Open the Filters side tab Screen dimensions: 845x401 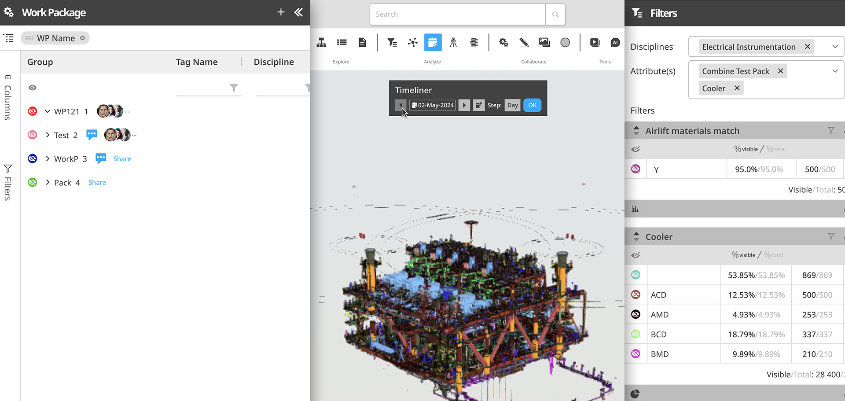[x=7, y=183]
